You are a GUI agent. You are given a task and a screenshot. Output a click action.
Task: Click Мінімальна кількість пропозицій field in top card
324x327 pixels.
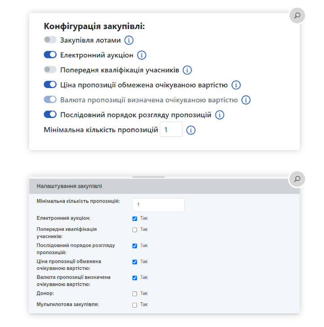click(x=171, y=130)
